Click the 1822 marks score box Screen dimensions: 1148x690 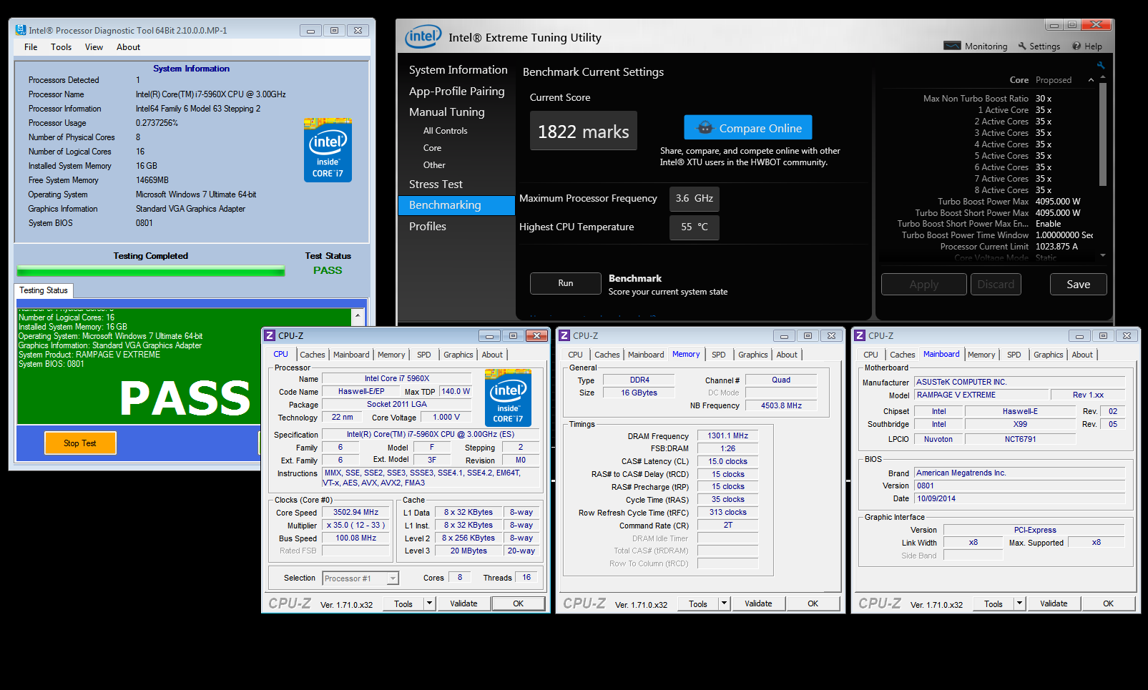click(x=584, y=131)
